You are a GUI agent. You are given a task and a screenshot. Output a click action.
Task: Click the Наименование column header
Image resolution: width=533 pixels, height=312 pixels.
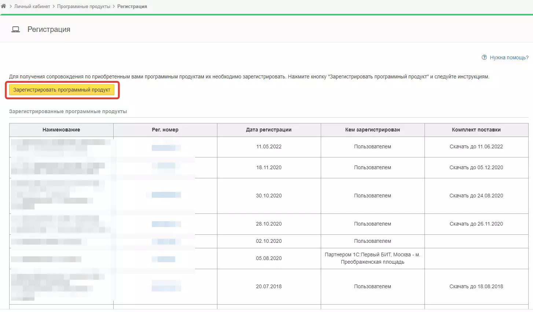point(61,130)
